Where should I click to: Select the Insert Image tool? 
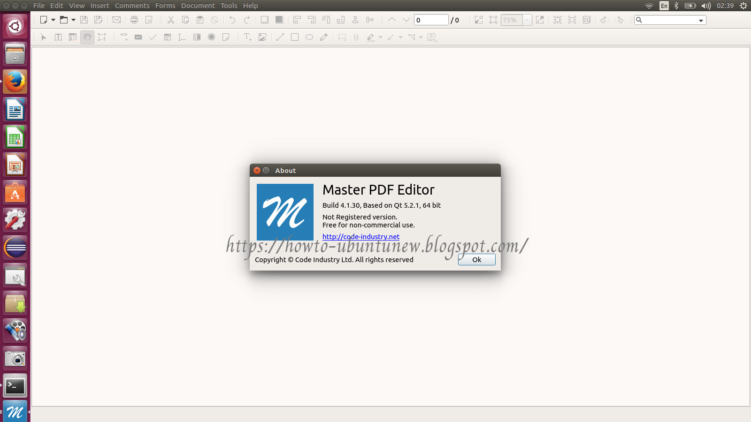(262, 37)
